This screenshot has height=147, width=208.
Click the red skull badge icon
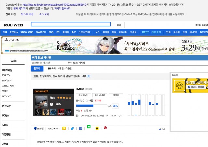[61, 112]
